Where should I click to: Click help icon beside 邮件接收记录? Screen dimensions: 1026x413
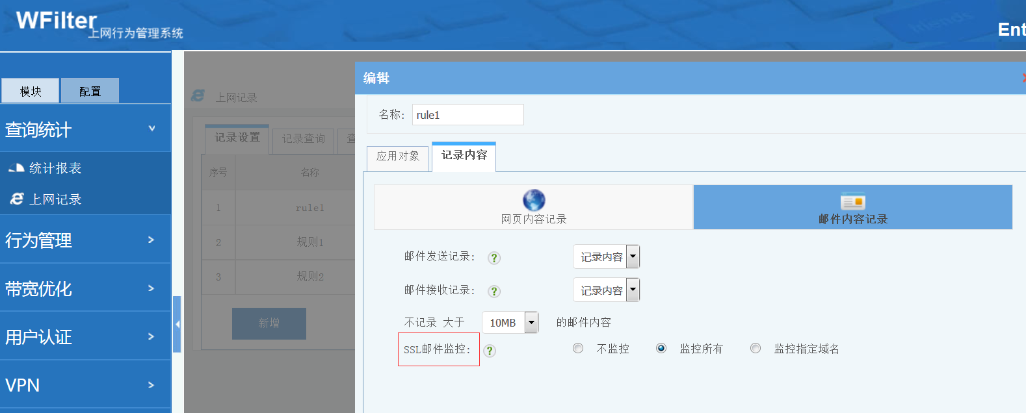coord(494,292)
